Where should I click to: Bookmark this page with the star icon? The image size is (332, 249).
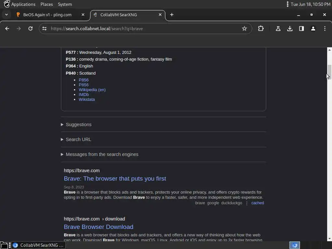(244, 29)
